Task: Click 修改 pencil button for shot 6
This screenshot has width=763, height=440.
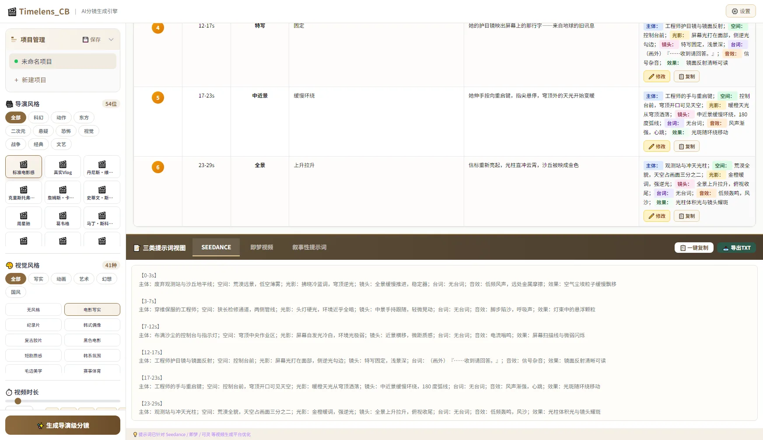Action: (x=657, y=216)
